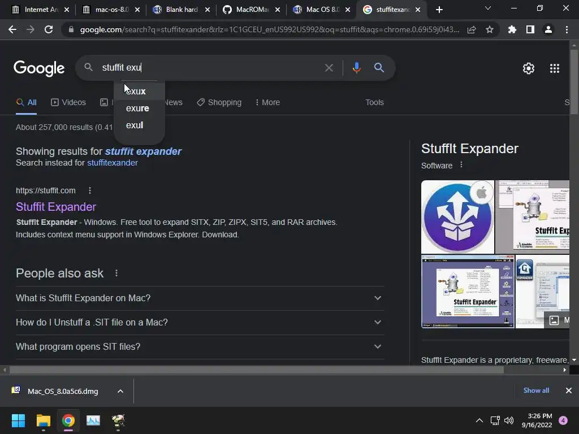This screenshot has height=434, width=579.
Task: View the site information lock icon
Action: pos(71,29)
